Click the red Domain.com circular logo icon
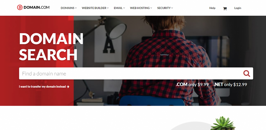The height and width of the screenshot is (130, 266). (x=20, y=7)
